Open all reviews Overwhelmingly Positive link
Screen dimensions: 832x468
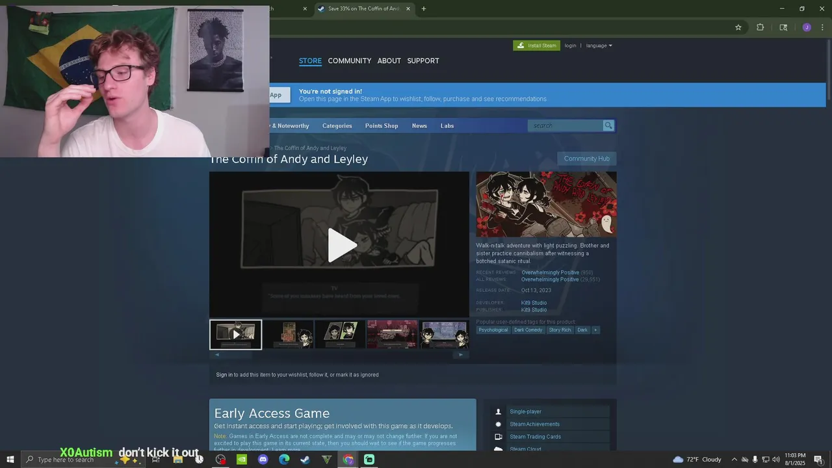click(x=550, y=279)
